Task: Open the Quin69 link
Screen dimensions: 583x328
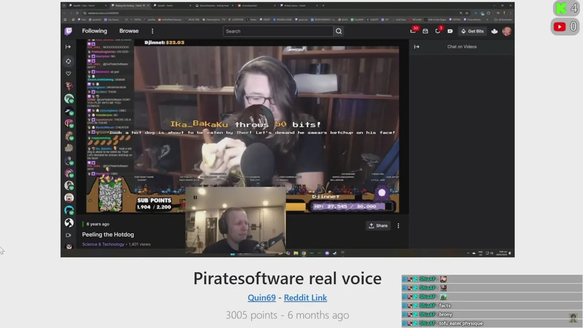Action: click(x=261, y=297)
